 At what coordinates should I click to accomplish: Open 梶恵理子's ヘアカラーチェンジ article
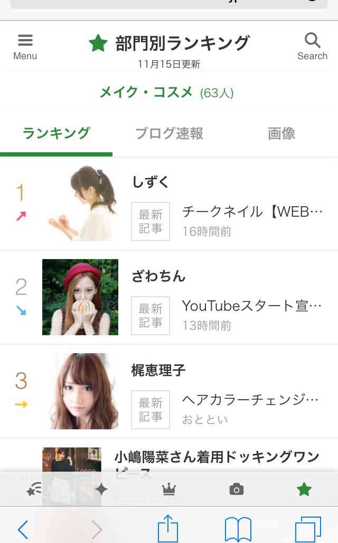tap(250, 400)
